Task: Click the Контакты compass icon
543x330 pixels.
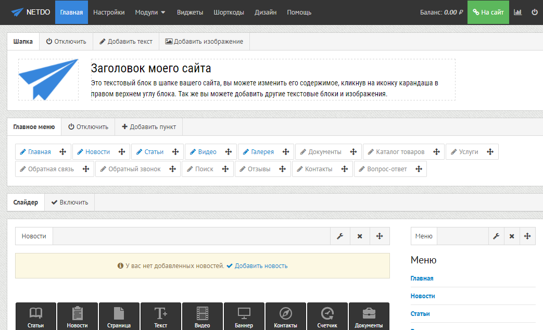Action: tap(285, 313)
